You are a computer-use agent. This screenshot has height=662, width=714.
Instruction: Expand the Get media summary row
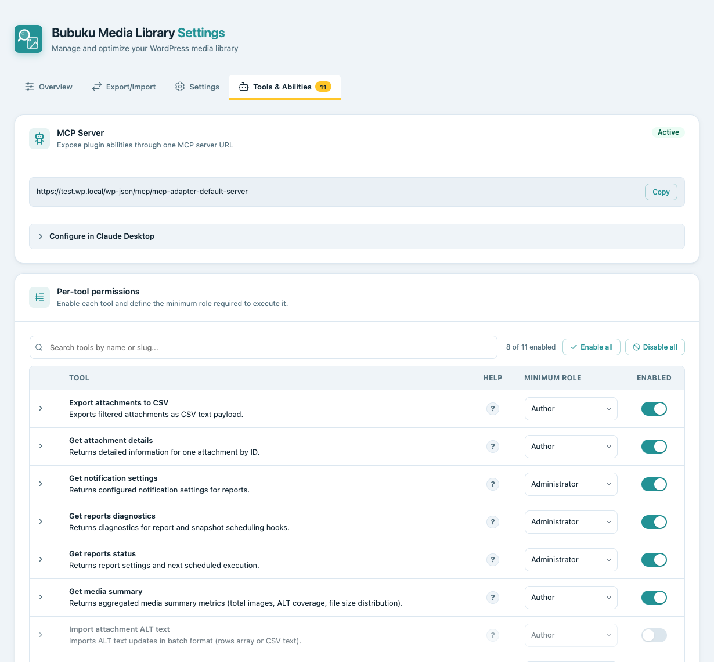tap(41, 597)
